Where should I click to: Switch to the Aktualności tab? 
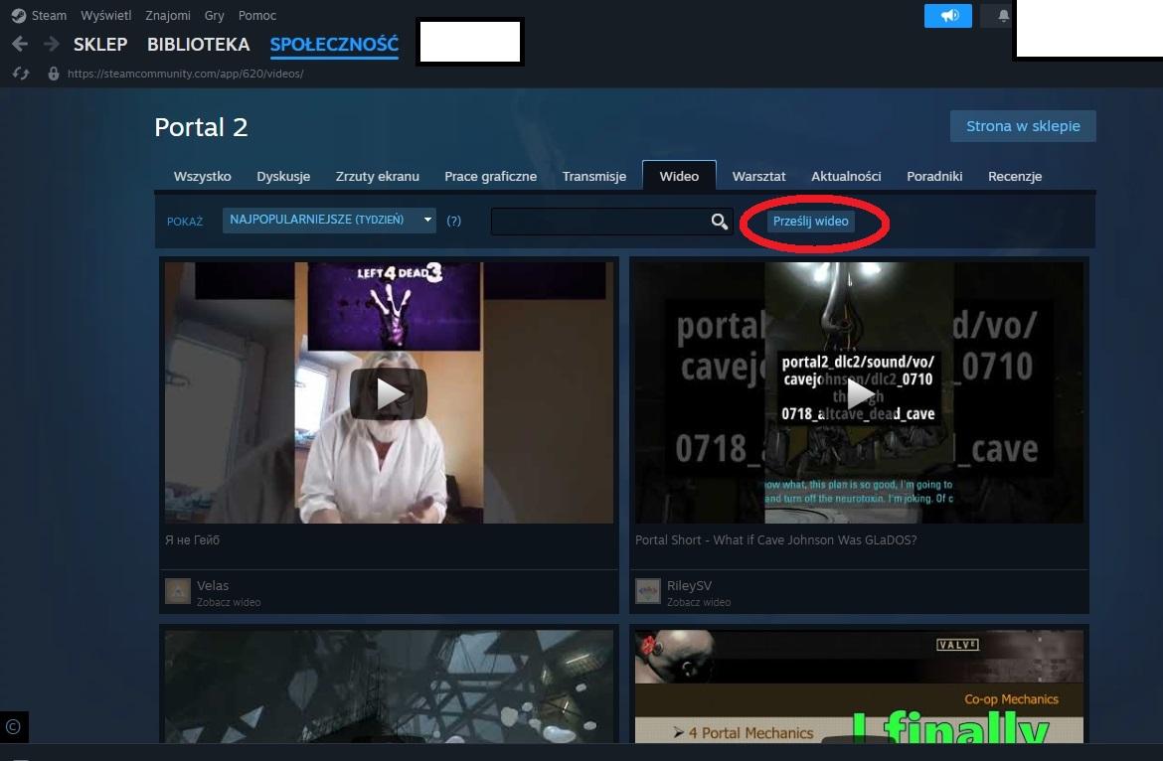pos(846,177)
